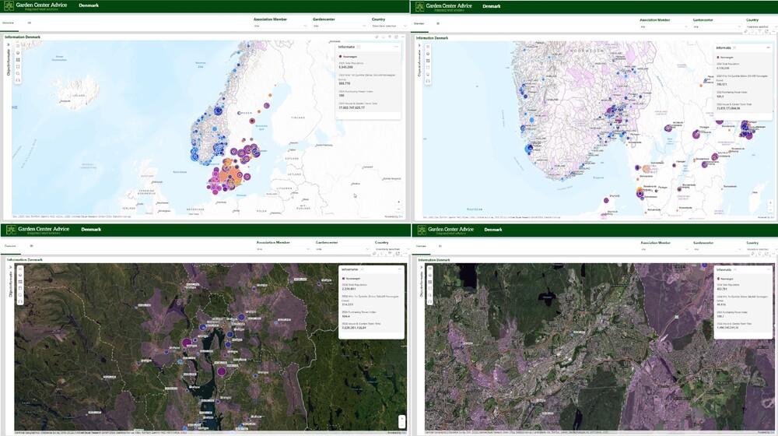Open Informatie panel options menu in top-left map
This screenshot has width=778, height=436.
pos(396,47)
